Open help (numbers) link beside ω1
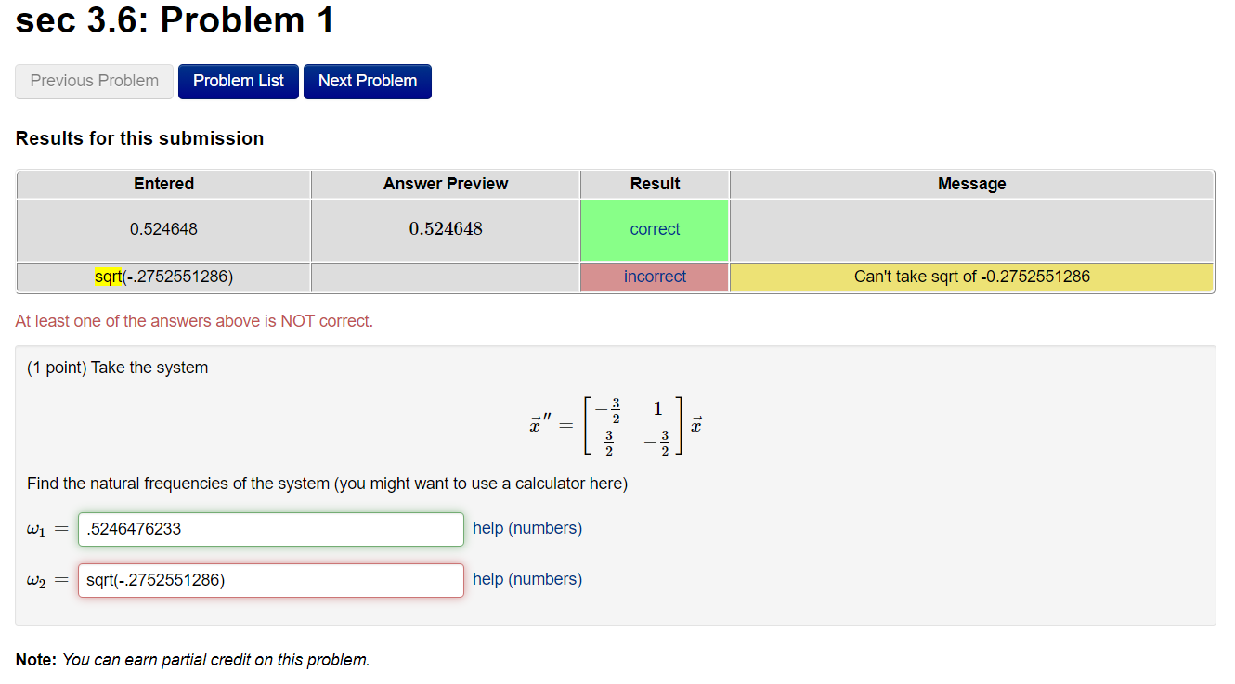The image size is (1235, 684). 527,528
